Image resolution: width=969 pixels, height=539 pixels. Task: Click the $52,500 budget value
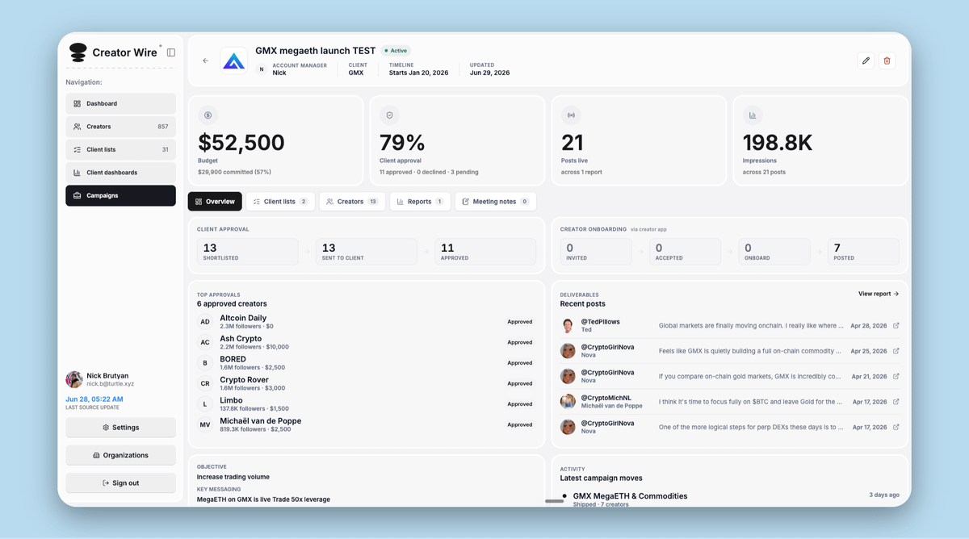click(x=241, y=143)
